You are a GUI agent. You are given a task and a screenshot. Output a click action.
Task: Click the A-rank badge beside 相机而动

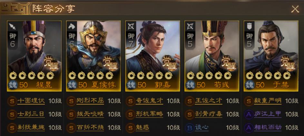point(249,128)
